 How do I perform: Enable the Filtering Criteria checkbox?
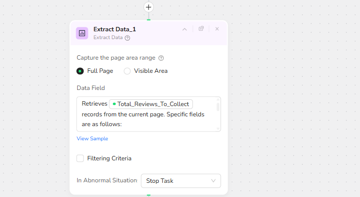[x=80, y=158]
